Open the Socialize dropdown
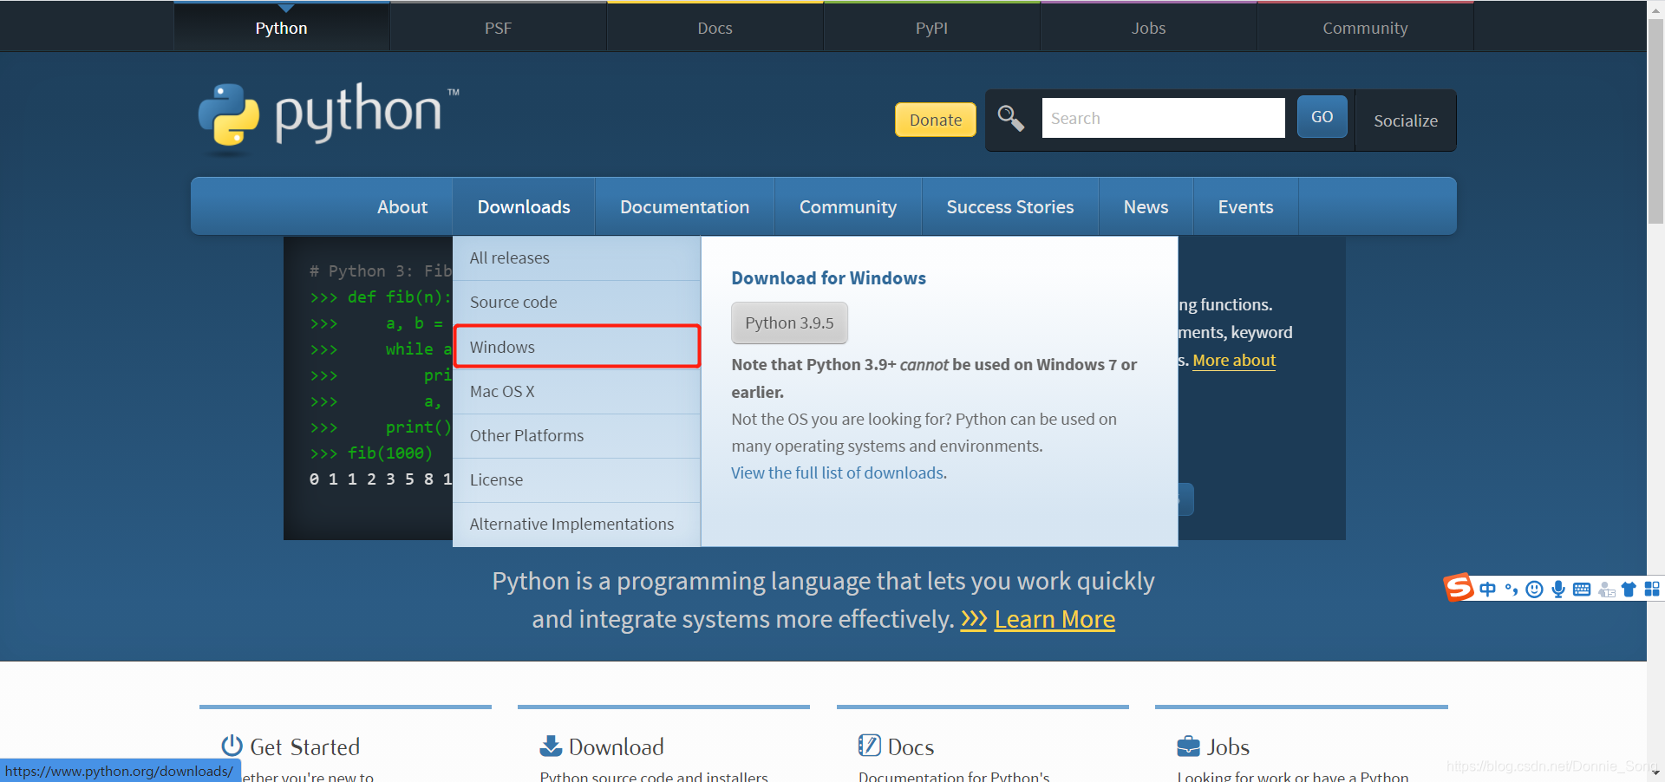The width and height of the screenshot is (1665, 782). click(x=1406, y=121)
